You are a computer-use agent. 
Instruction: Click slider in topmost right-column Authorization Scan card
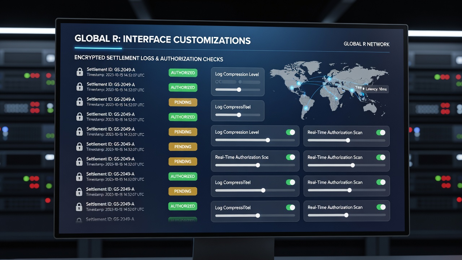[346, 140]
